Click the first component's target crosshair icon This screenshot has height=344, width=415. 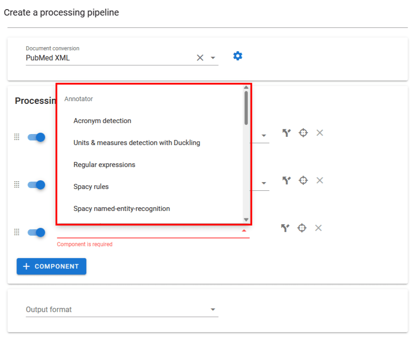point(303,133)
